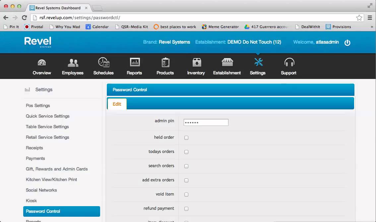This screenshot has height=222, width=376.
Task: Open the Meme Generator bookmark
Action: (x=220, y=27)
